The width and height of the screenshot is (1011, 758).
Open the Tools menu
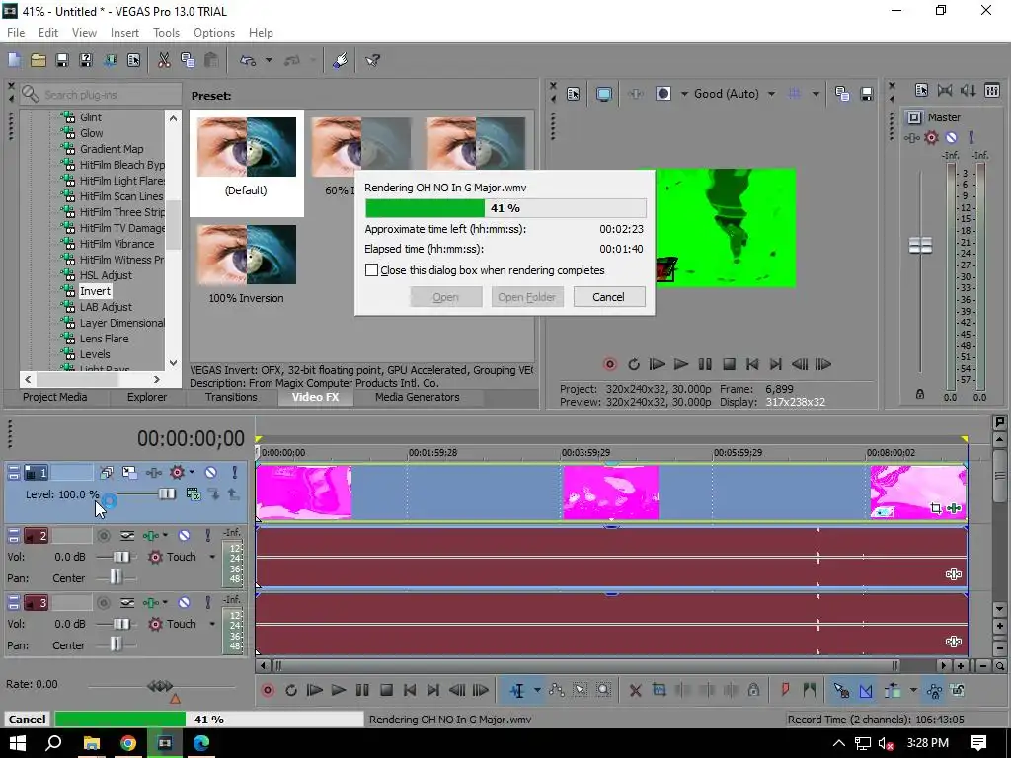(166, 33)
